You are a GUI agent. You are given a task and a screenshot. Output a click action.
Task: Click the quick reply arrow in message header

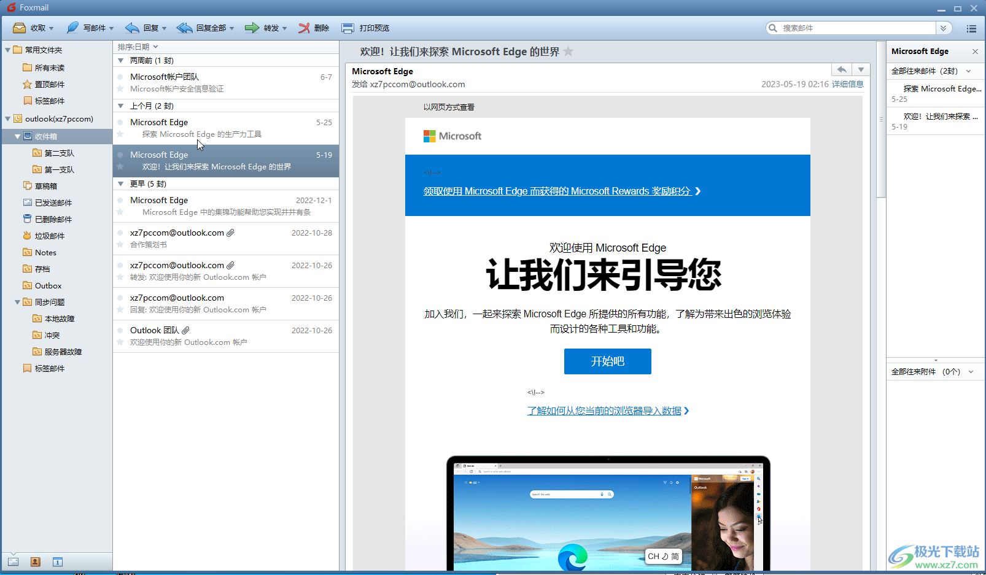[x=842, y=70]
